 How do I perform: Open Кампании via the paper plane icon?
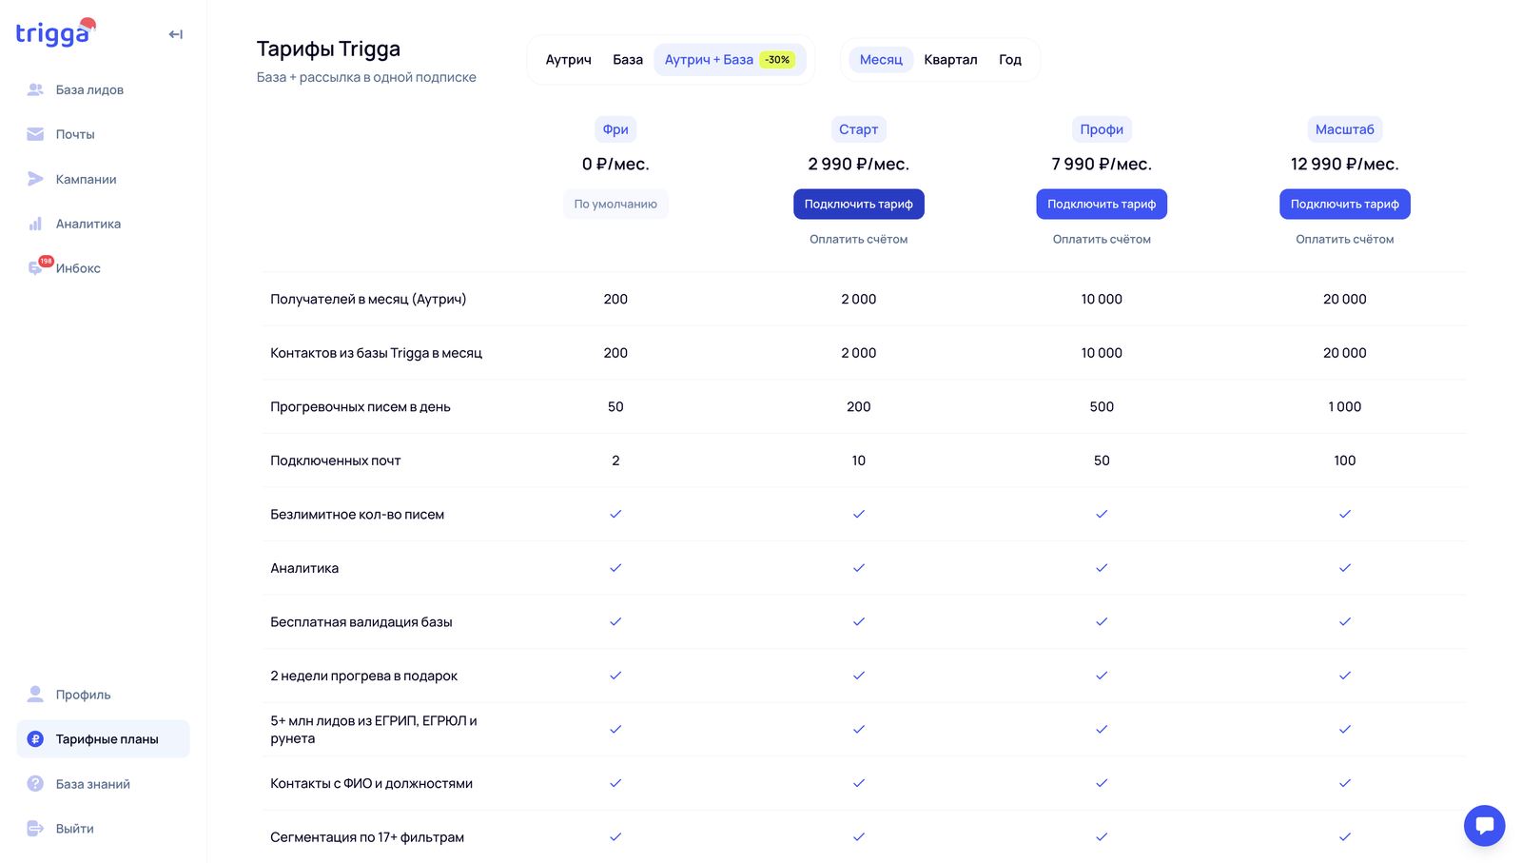(35, 179)
